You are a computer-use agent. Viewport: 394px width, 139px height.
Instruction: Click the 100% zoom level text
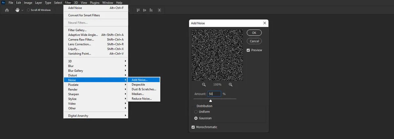click(x=217, y=84)
